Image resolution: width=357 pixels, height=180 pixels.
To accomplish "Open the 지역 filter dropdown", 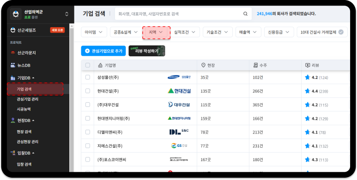I will [156, 32].
